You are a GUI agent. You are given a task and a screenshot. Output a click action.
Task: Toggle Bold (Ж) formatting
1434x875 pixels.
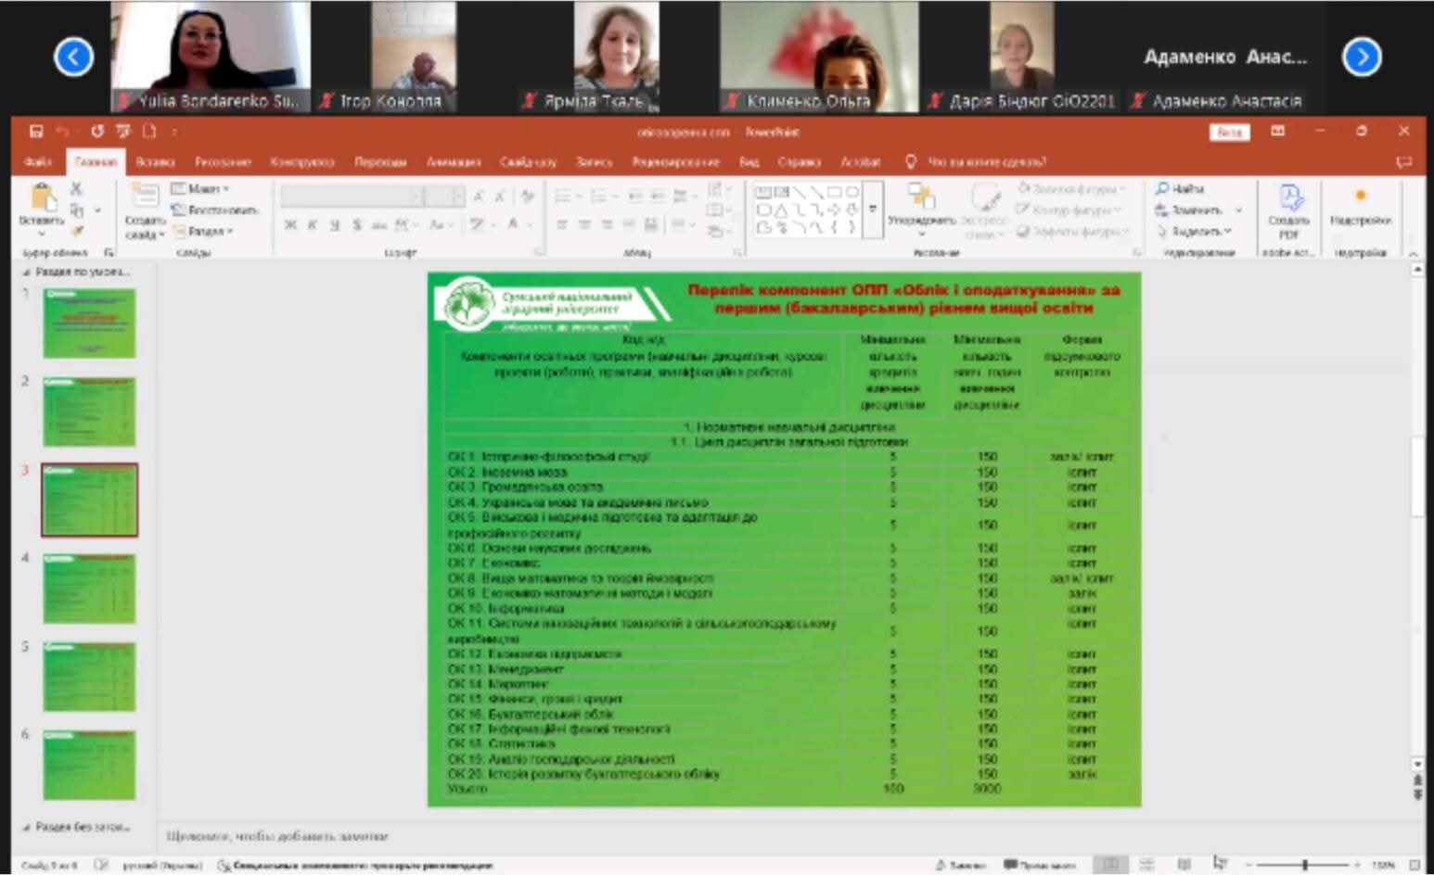pos(290,225)
